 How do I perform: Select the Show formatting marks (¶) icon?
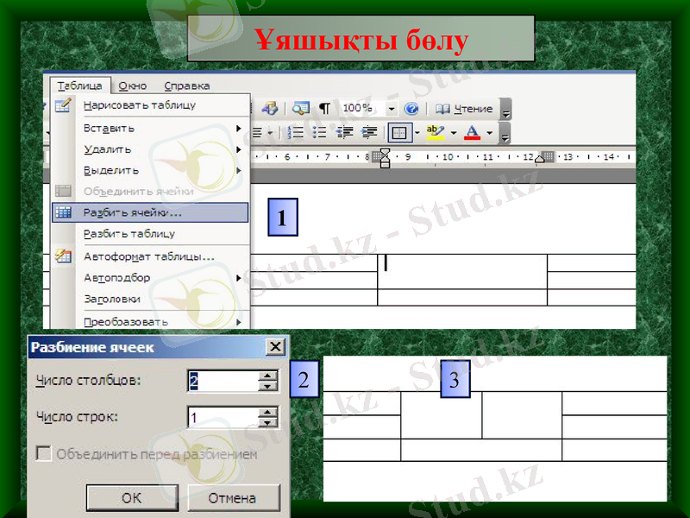[x=323, y=107]
